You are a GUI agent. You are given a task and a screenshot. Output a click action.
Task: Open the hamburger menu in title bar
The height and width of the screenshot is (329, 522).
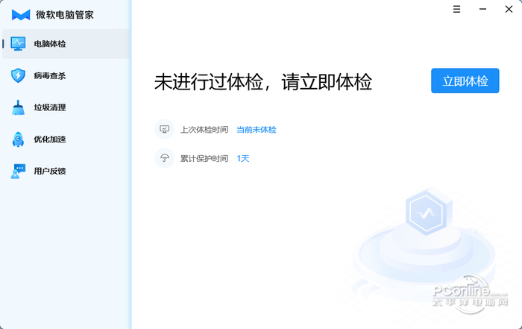click(456, 9)
